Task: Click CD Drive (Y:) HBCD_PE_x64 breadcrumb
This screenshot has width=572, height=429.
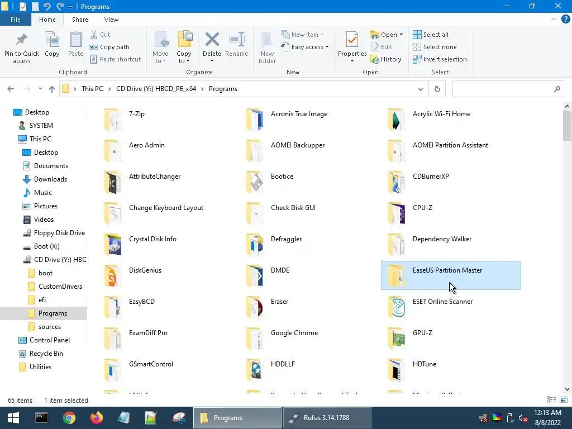Action: (156, 89)
